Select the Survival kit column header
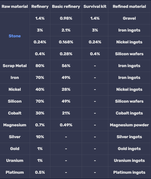The height and width of the screenshot is (179, 151). [x=95, y=7]
